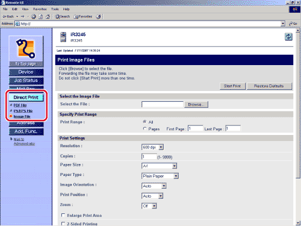Image resolution: width=301 pixels, height=226 pixels.
Task: Click the Browse... button
Action: (196, 104)
